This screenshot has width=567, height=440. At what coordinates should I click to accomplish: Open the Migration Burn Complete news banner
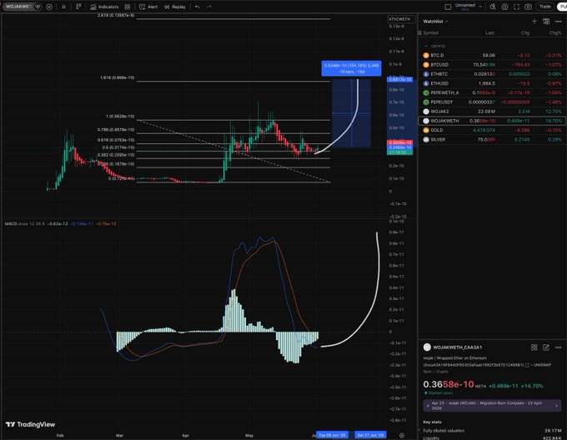click(492, 406)
